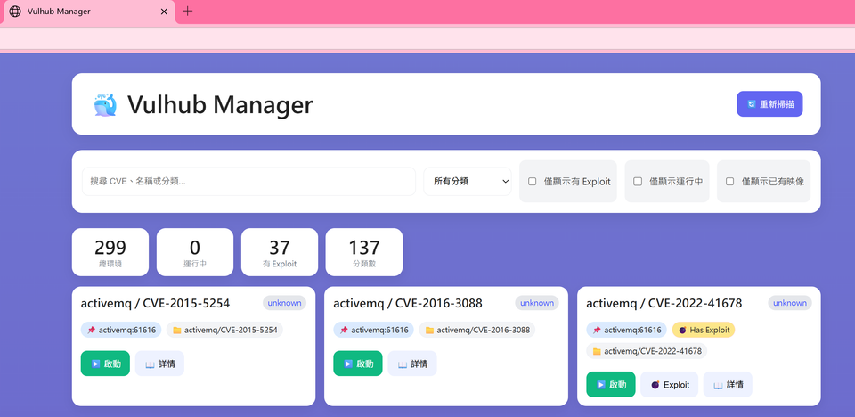855x417 pixels.
Task: Click the pin icon in CVE-2016-3088 activemq:61616 tag
Action: (344, 330)
